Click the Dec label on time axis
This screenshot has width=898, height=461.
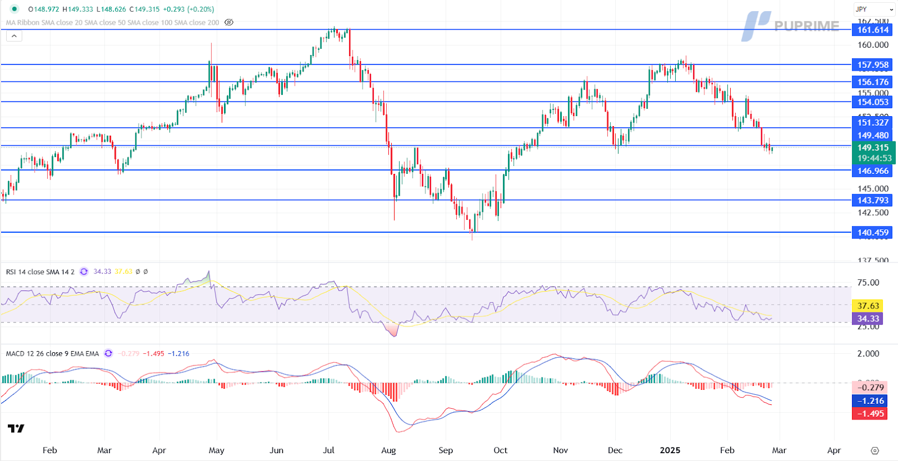coord(615,450)
